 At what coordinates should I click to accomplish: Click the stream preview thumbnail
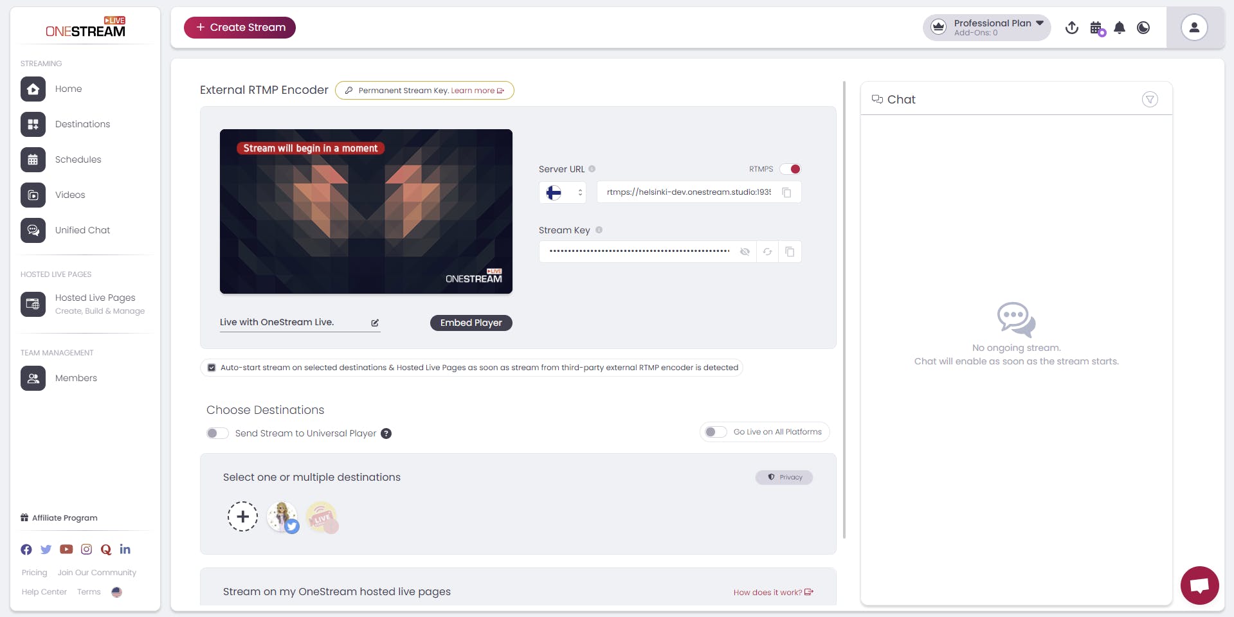click(x=366, y=211)
